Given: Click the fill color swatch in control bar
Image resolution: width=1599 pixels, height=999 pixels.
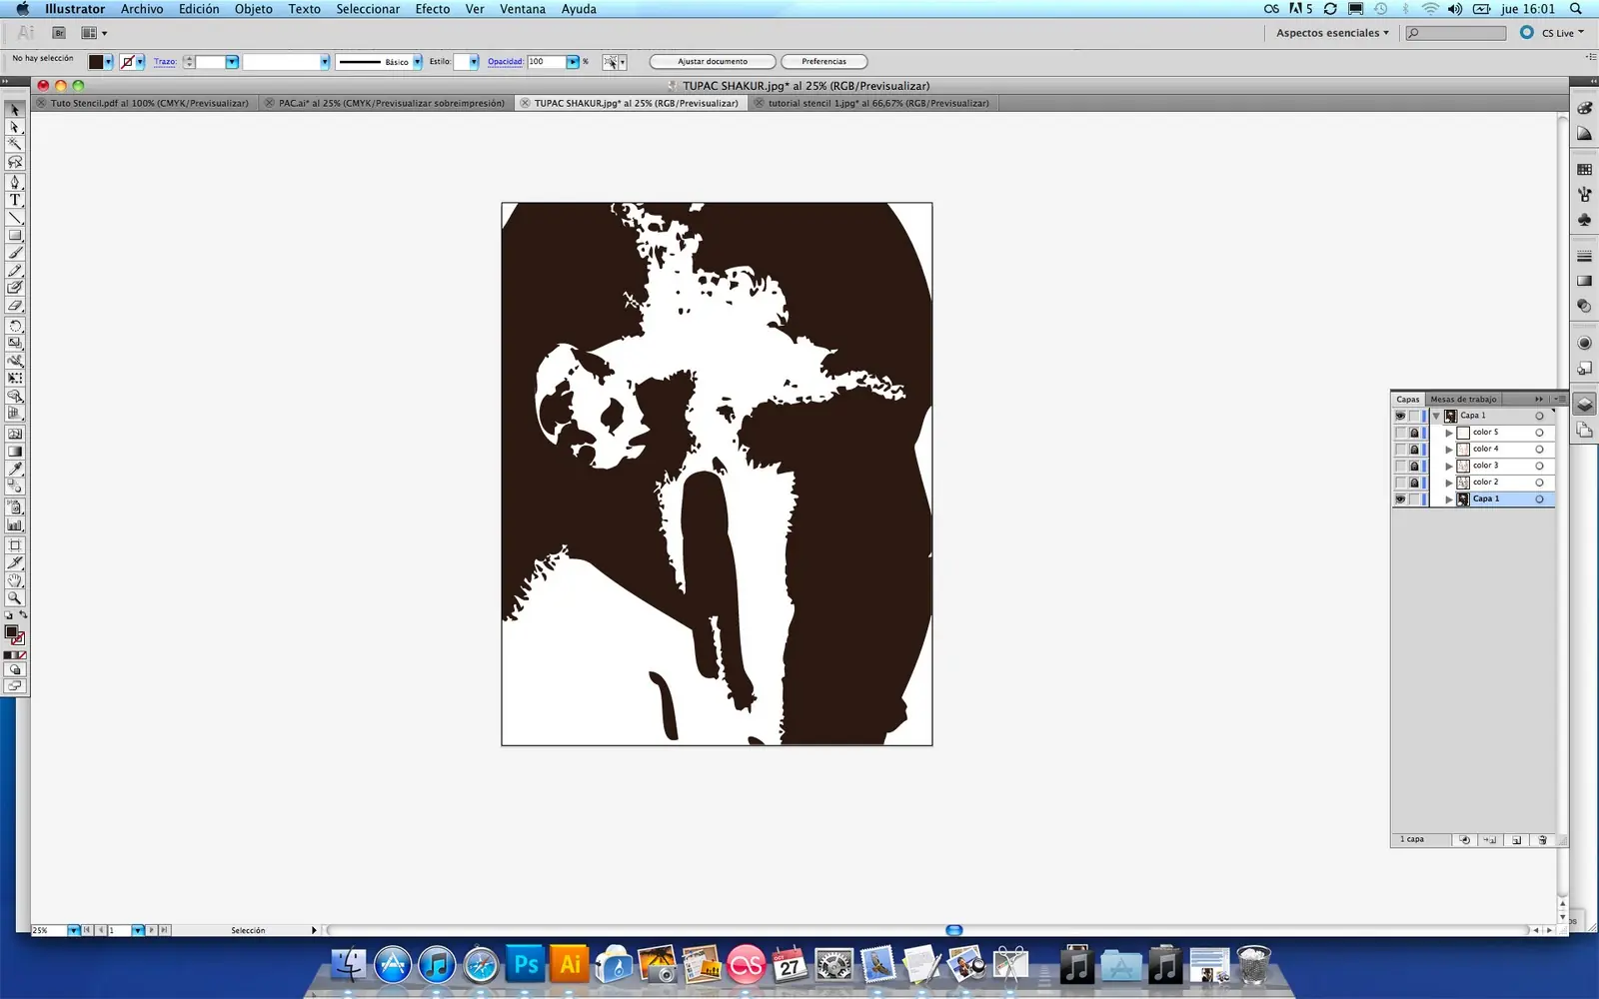Looking at the screenshot, I should 96,62.
